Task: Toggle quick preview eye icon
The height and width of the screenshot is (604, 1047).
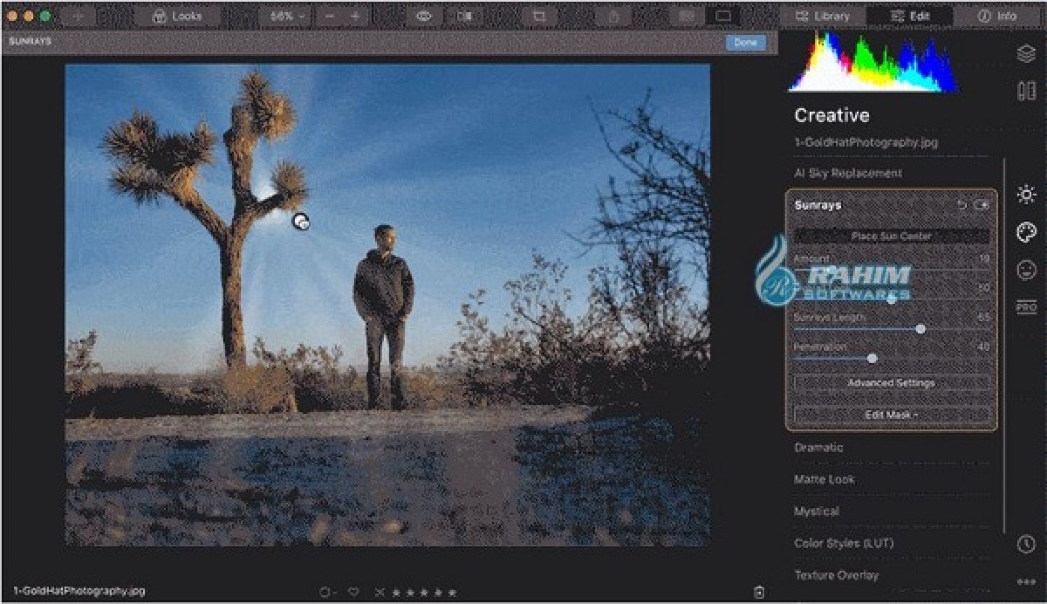Action: tap(423, 16)
